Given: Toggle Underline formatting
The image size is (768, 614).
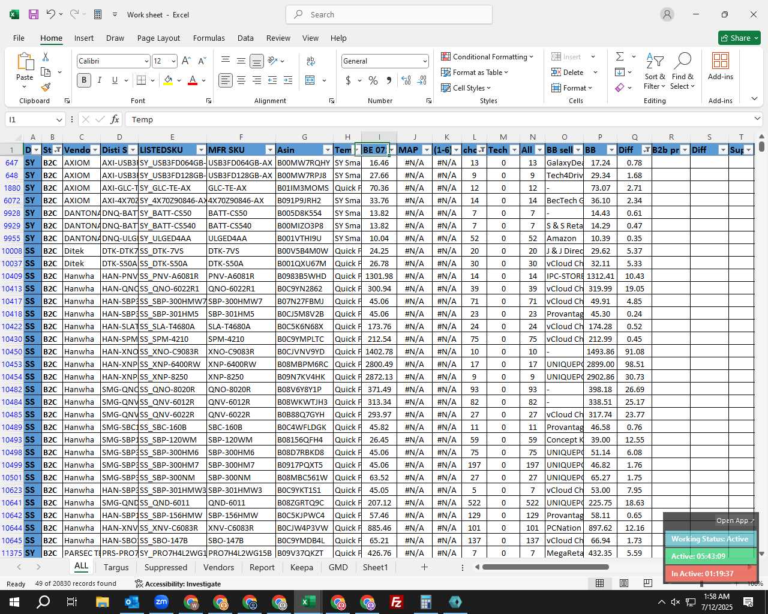Looking at the screenshot, I should pyautogui.click(x=115, y=80).
